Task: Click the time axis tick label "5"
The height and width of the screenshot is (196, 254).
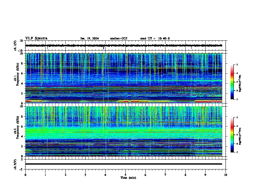Action: click(125, 175)
